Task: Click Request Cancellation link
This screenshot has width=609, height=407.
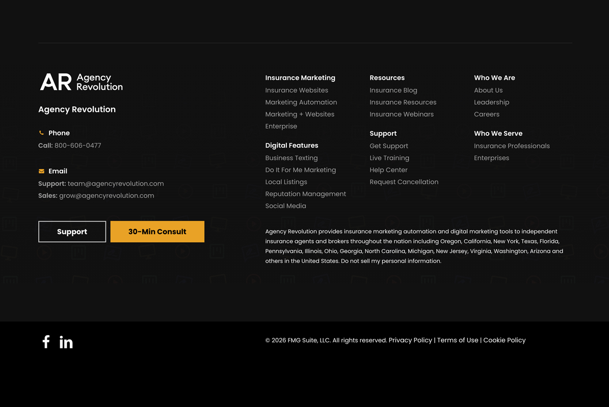Action: coord(404,182)
